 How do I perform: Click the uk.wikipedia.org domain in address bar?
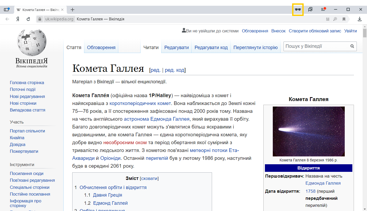[59, 19]
